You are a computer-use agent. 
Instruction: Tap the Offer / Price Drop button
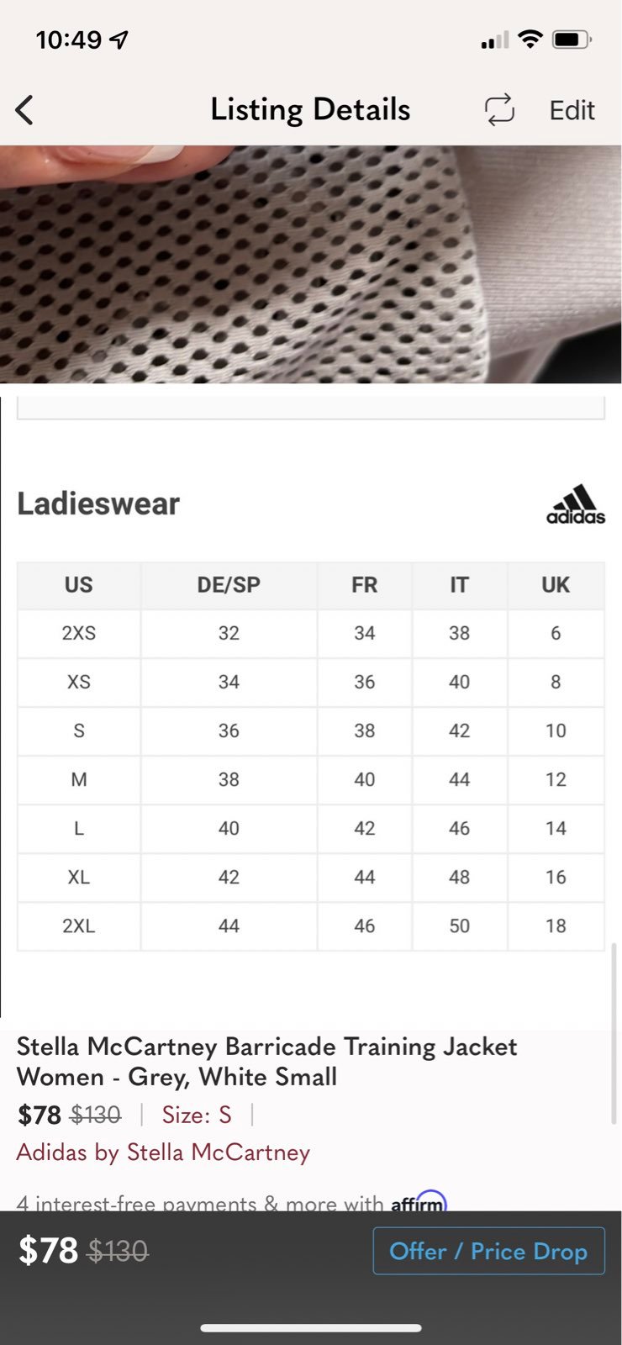coord(488,1251)
